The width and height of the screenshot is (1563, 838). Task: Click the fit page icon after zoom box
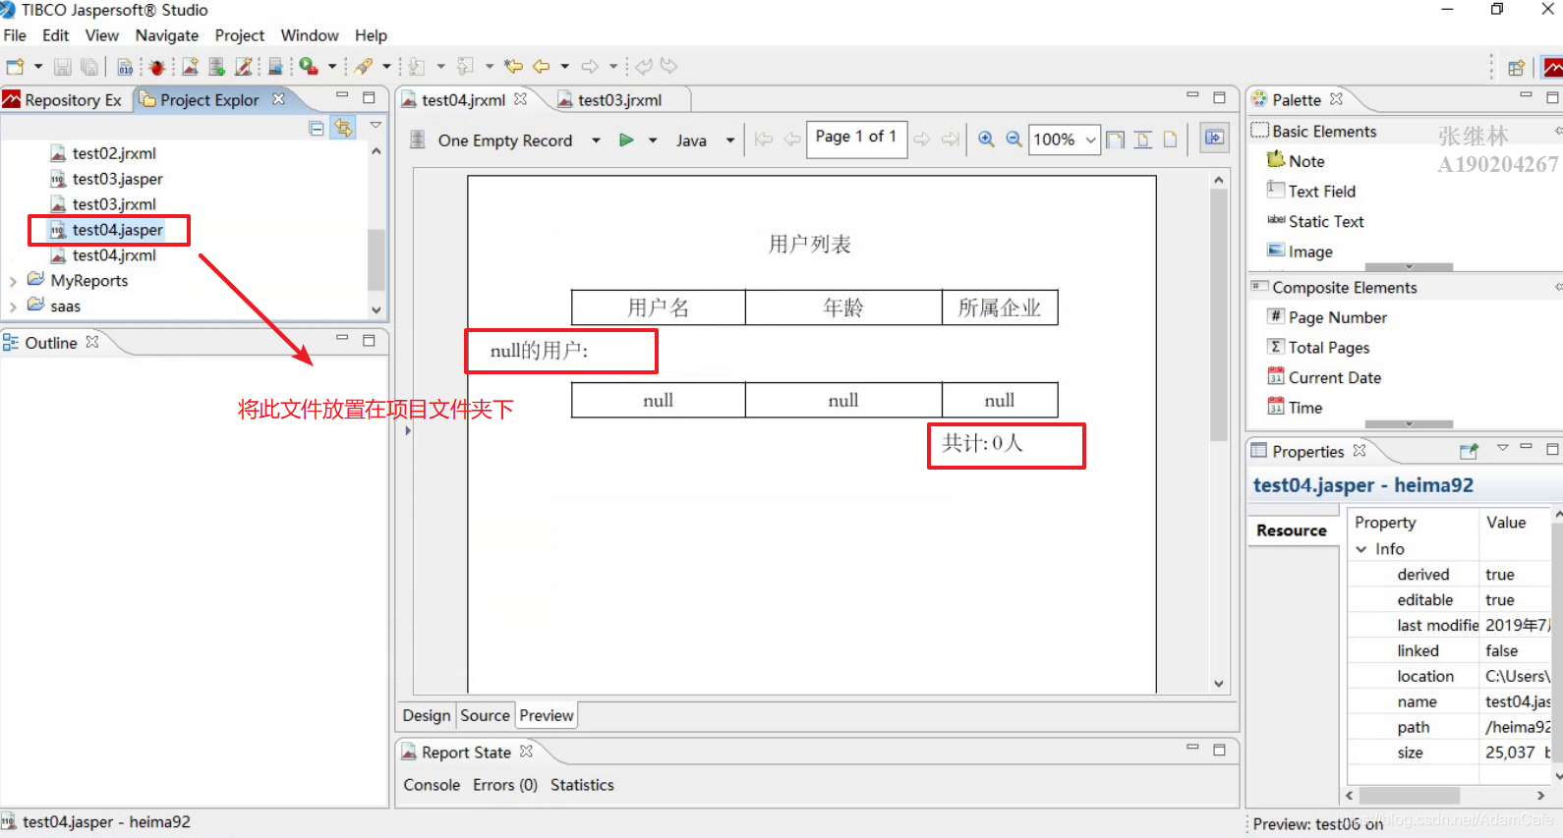1116,140
